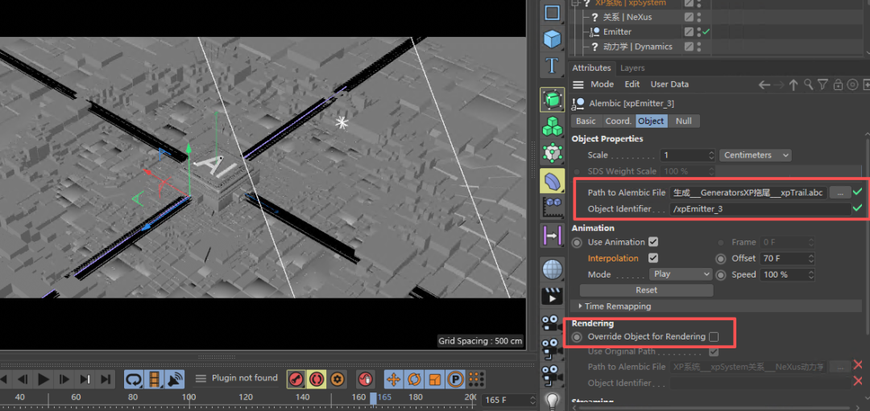Click the autokeying red circle icon

[x=317, y=380]
